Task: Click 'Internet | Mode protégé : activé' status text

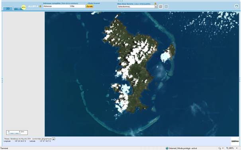Action: tap(183, 148)
